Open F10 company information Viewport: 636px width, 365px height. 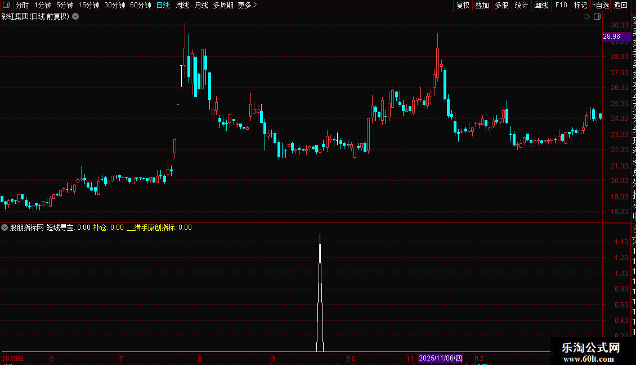tap(561, 5)
